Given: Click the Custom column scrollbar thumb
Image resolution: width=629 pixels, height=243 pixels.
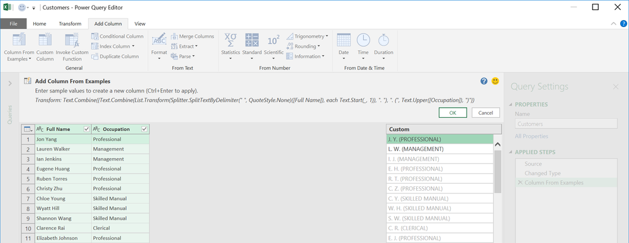Looking at the screenshot, I should point(497,171).
